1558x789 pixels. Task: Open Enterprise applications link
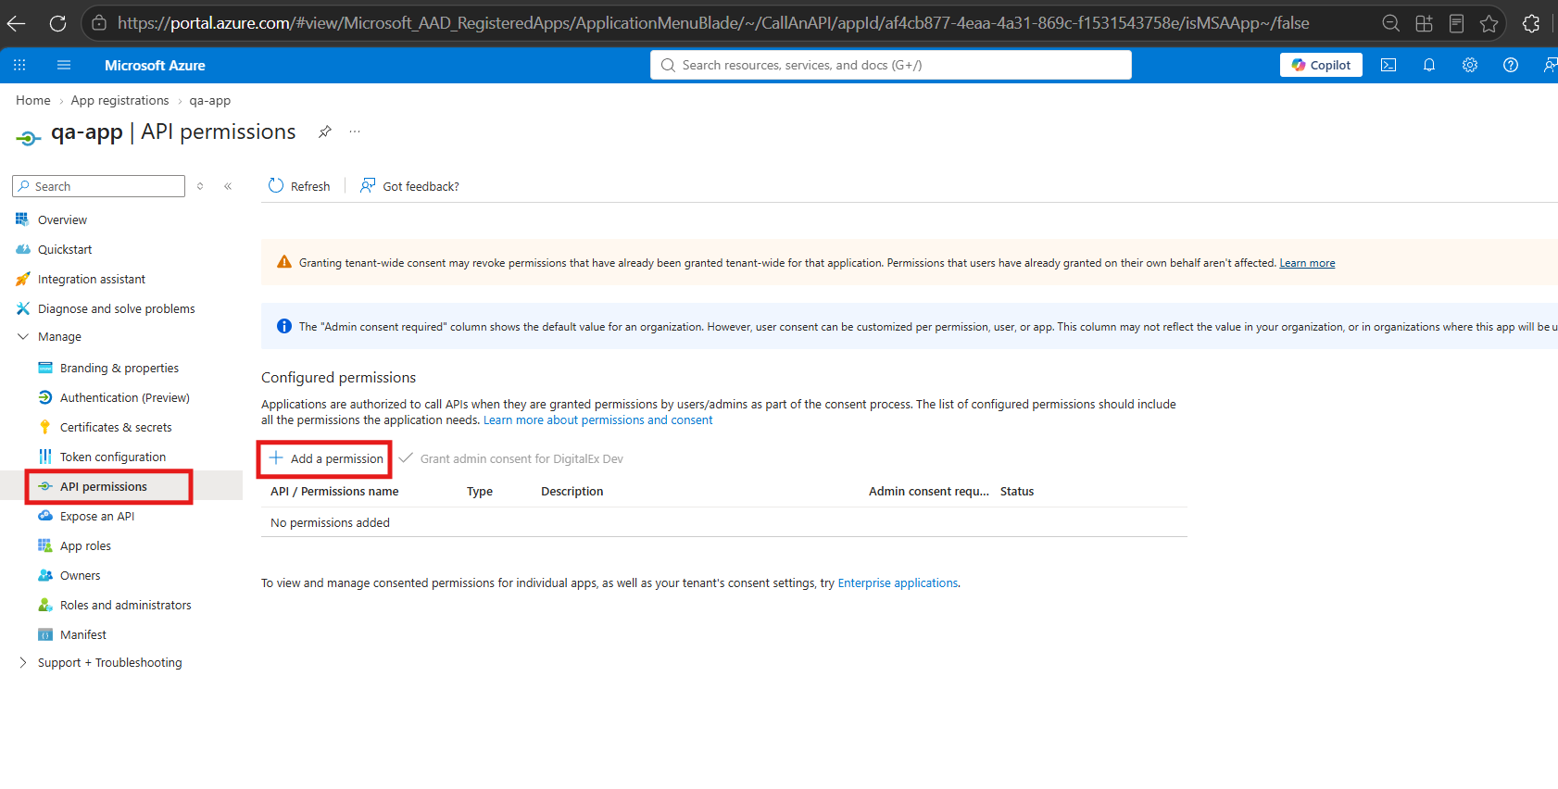coord(898,583)
